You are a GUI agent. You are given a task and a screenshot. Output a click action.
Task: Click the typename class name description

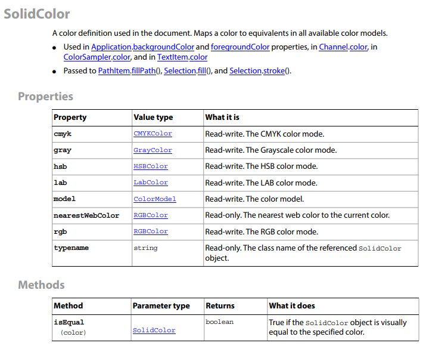coord(303,253)
